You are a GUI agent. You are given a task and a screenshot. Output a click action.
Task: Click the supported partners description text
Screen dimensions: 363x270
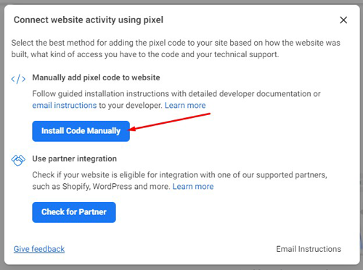click(179, 180)
